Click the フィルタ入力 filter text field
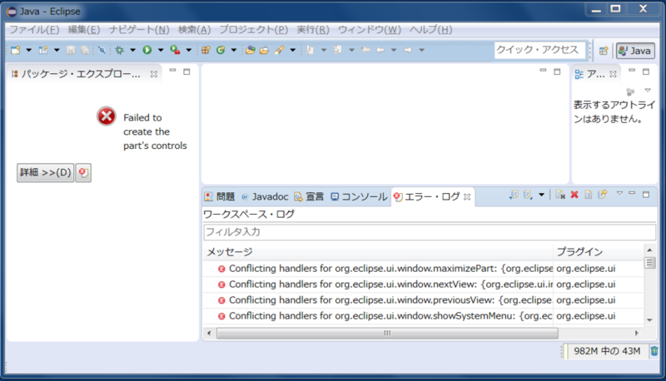This screenshot has width=666, height=381. (430, 232)
